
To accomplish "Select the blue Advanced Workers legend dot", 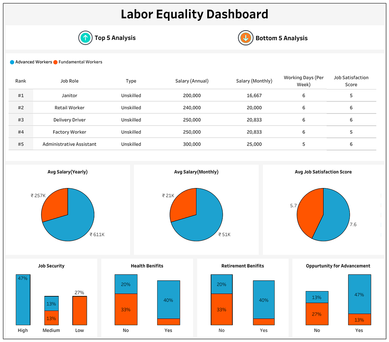I will [12, 62].
